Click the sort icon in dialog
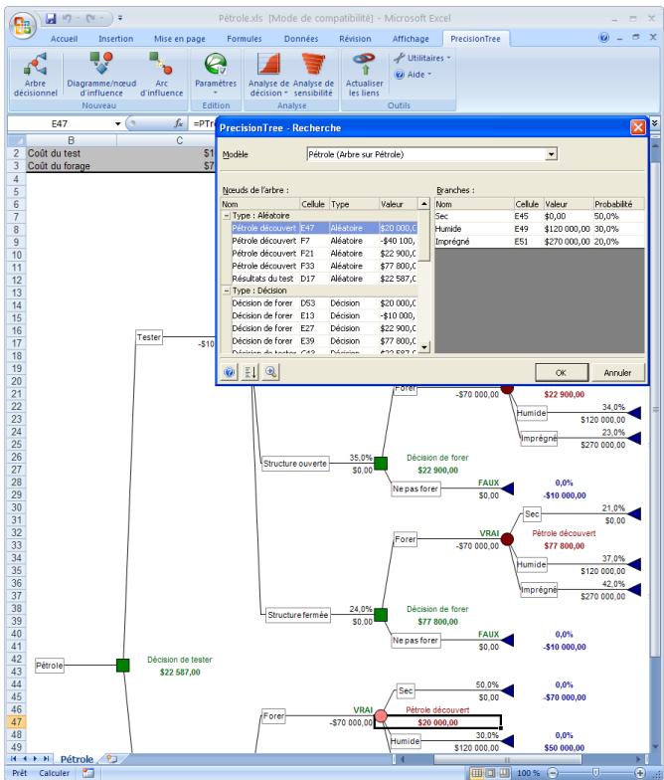664x780 pixels. click(250, 372)
